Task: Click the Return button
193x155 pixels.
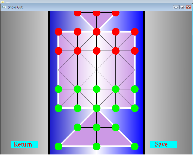Action: [24, 144]
